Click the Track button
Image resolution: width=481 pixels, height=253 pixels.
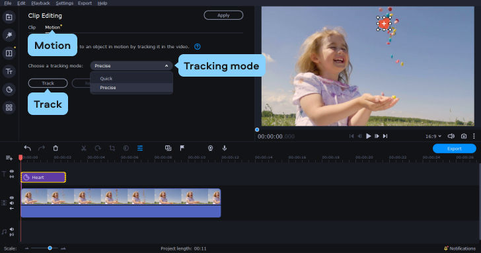(x=48, y=83)
